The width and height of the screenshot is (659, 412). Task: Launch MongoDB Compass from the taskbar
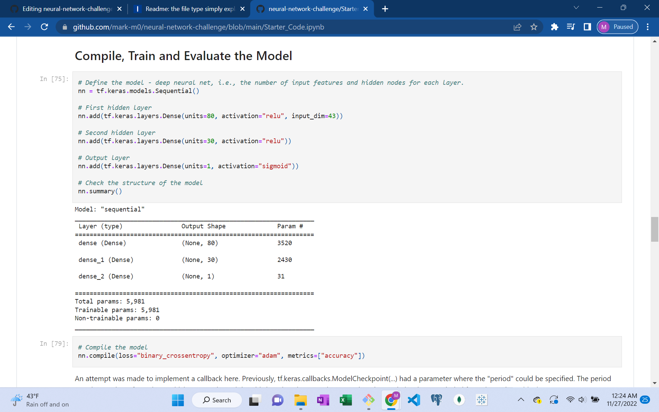[x=459, y=400]
